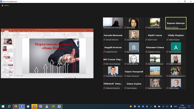Click the Создать слайд button in PowerPoint
This screenshot has width=194, height=109.
point(14,34)
